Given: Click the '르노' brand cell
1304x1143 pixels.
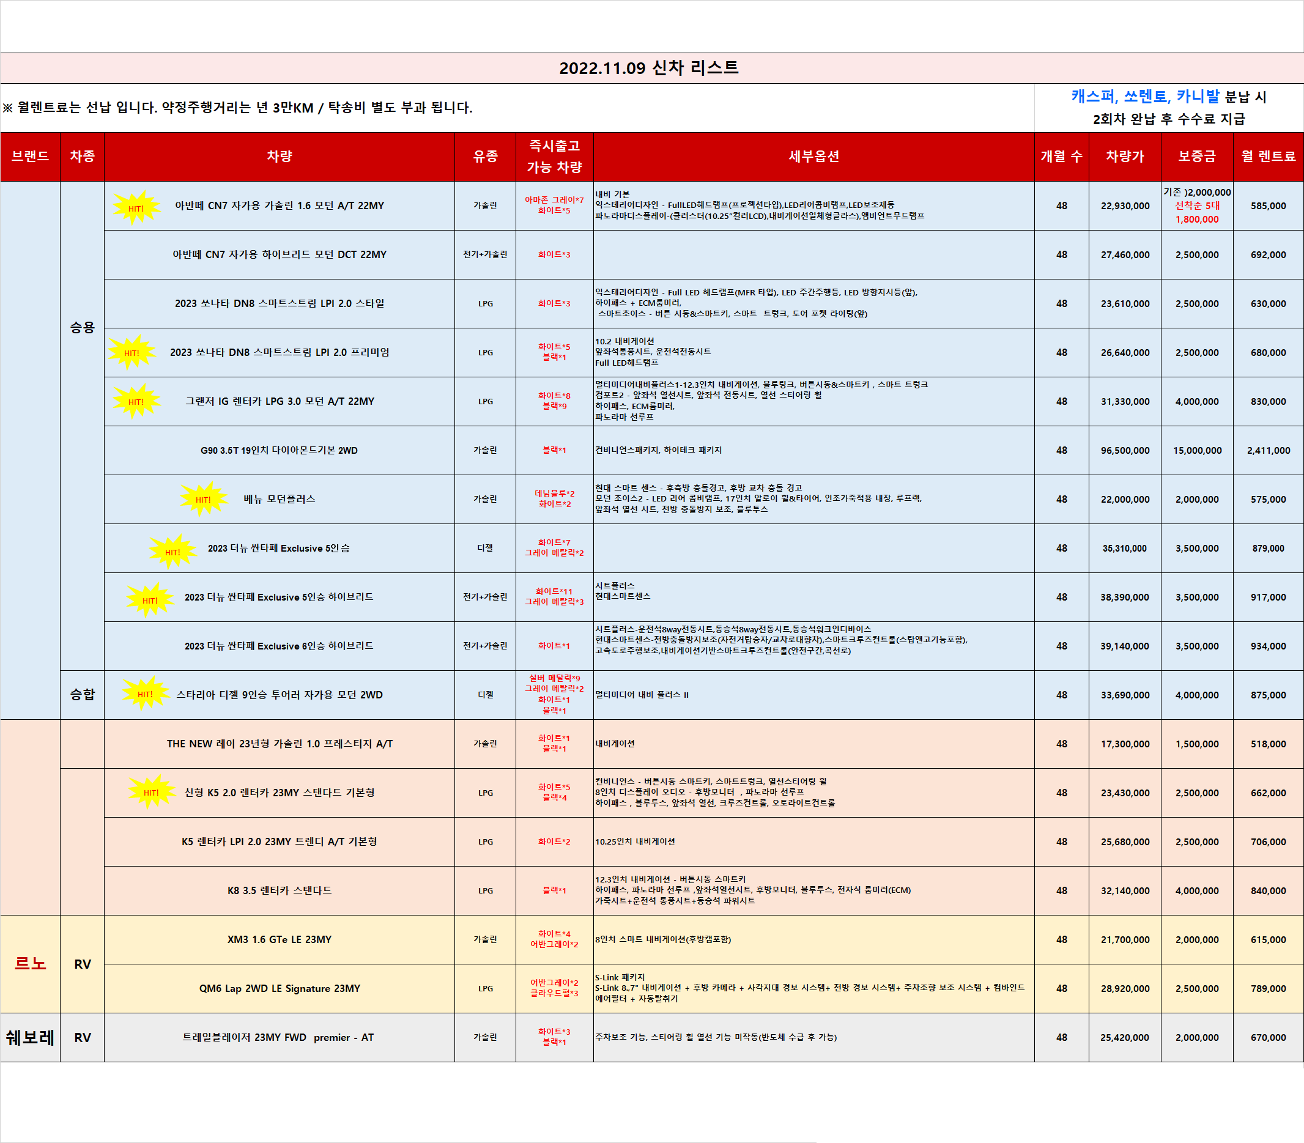Looking at the screenshot, I should click(x=30, y=964).
